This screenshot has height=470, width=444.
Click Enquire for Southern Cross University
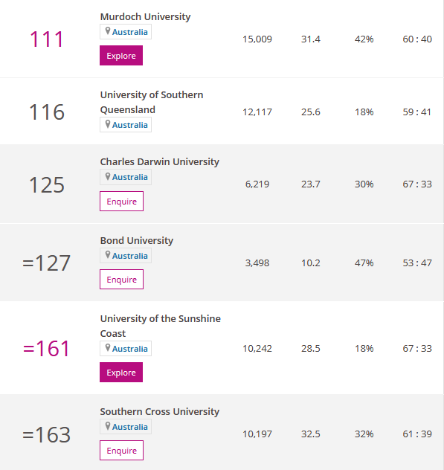(121, 450)
